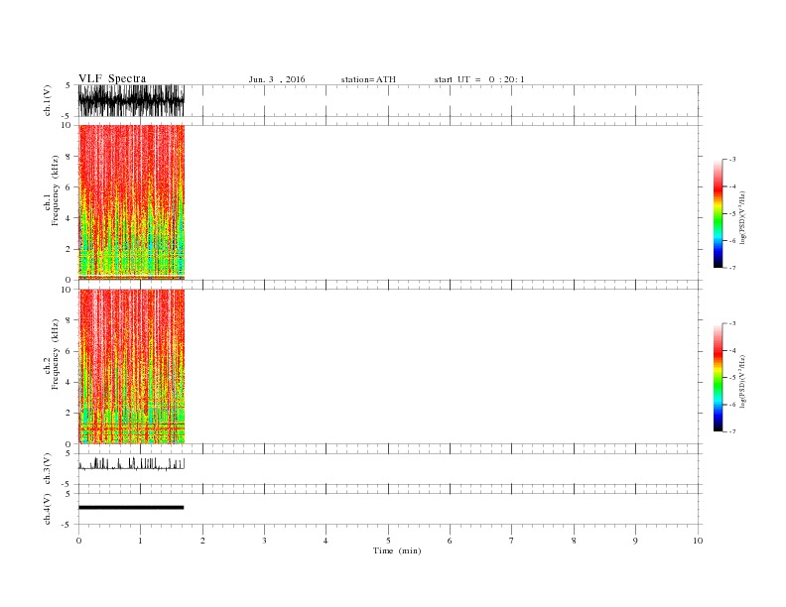The image size is (786, 607).
Task: Click the "ch.1(V)" axis label
Action: [48, 100]
